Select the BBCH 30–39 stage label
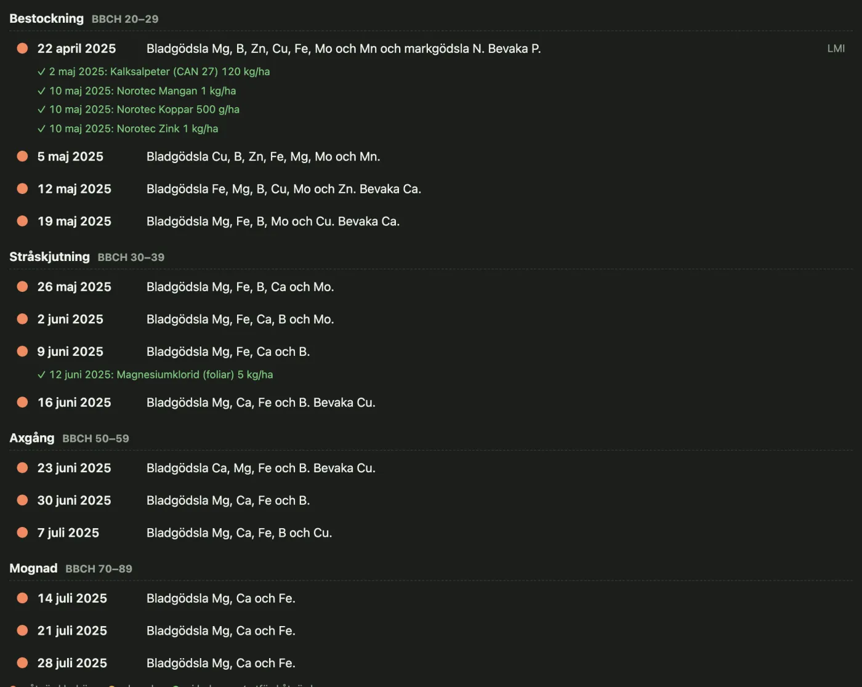This screenshot has height=687, width=862. pos(131,257)
